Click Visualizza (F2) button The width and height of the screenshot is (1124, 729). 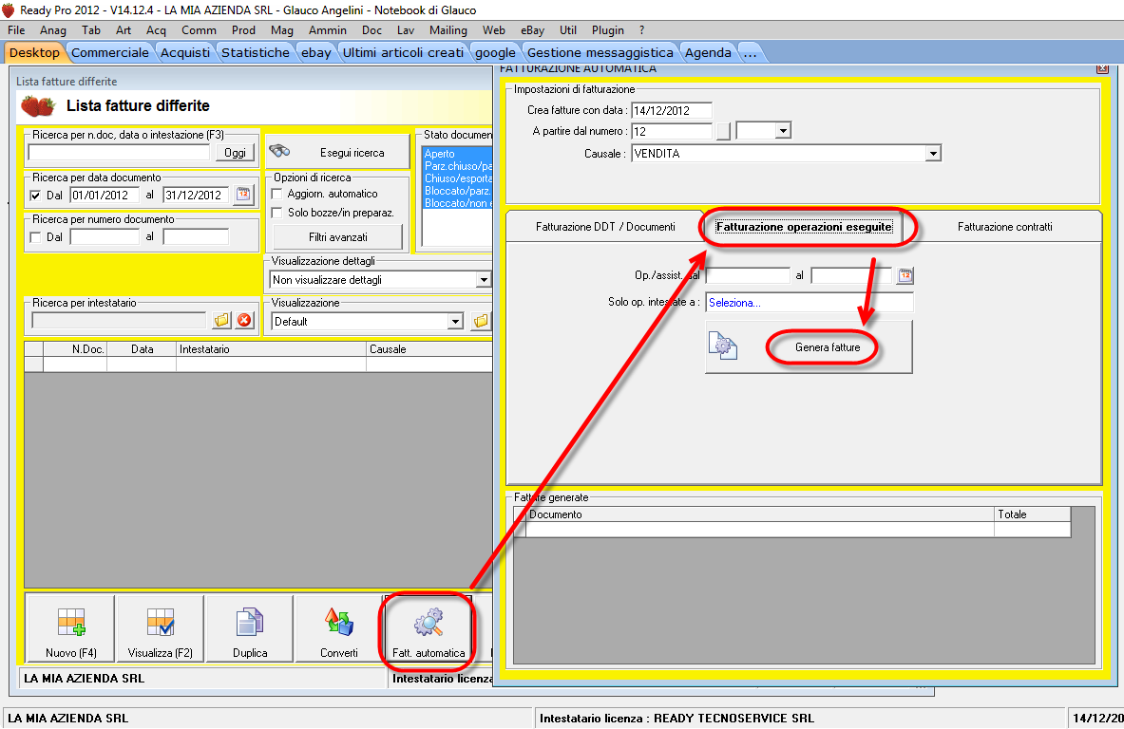[x=160, y=628]
